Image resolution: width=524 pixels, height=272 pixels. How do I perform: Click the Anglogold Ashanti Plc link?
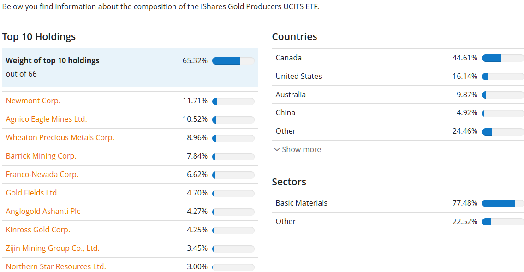(43, 211)
